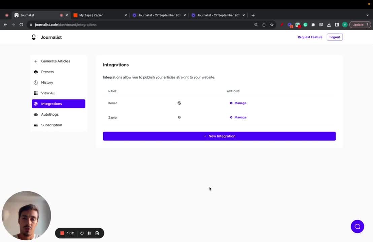Open the browser tabs overview chevron
The width and height of the screenshot is (373, 242).
coord(368,15)
